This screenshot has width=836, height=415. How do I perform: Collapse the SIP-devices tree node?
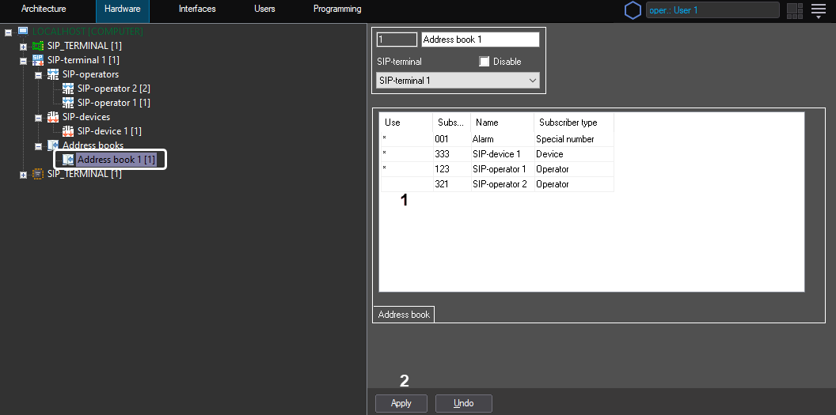[38, 118]
